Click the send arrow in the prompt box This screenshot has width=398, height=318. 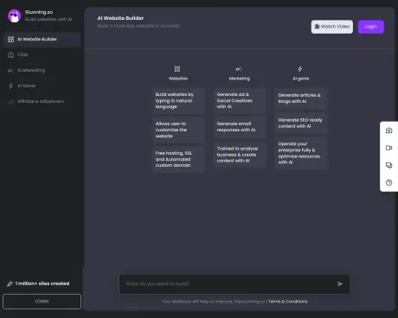coord(340,284)
